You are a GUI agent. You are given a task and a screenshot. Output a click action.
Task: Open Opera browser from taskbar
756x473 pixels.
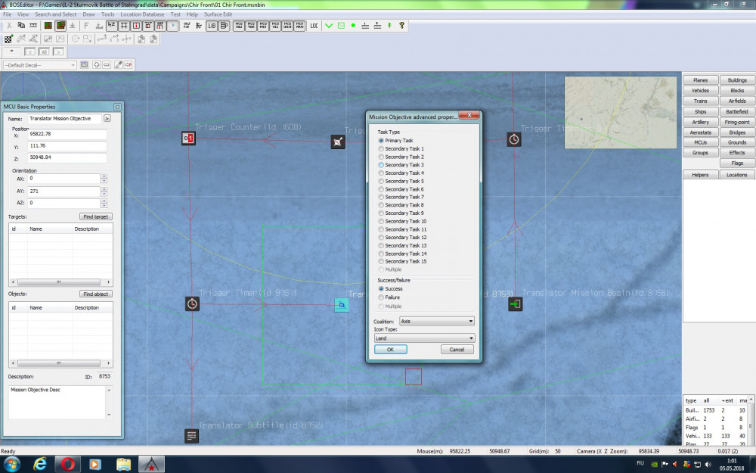click(67, 463)
